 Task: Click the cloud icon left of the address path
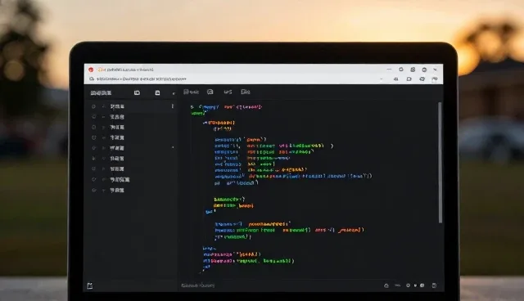click(92, 79)
